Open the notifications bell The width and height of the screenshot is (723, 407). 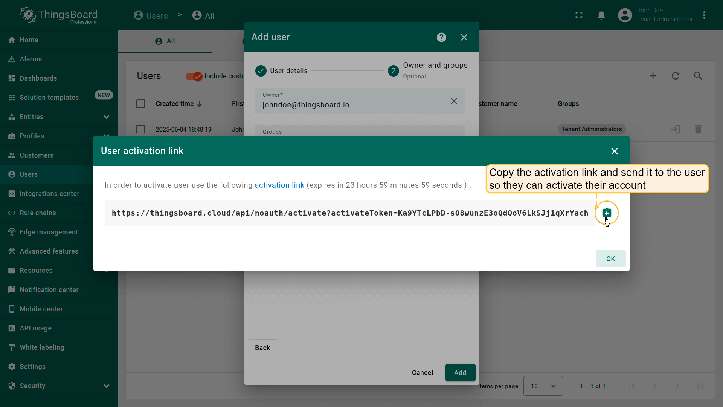601,15
